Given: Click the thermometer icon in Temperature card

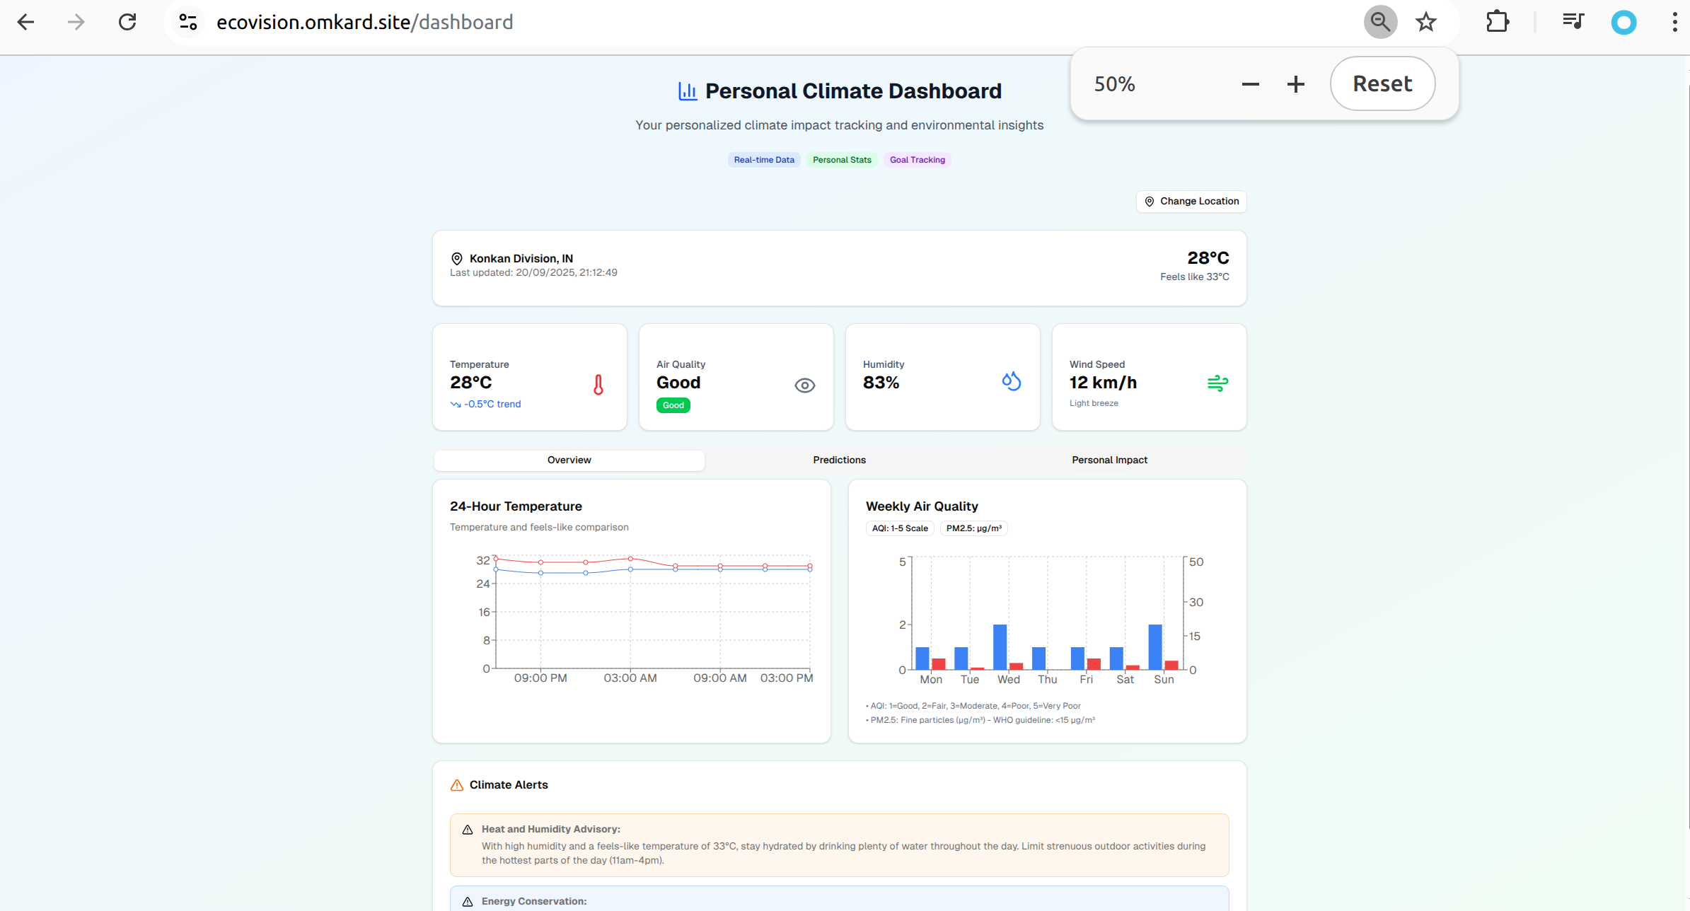Looking at the screenshot, I should (x=598, y=385).
